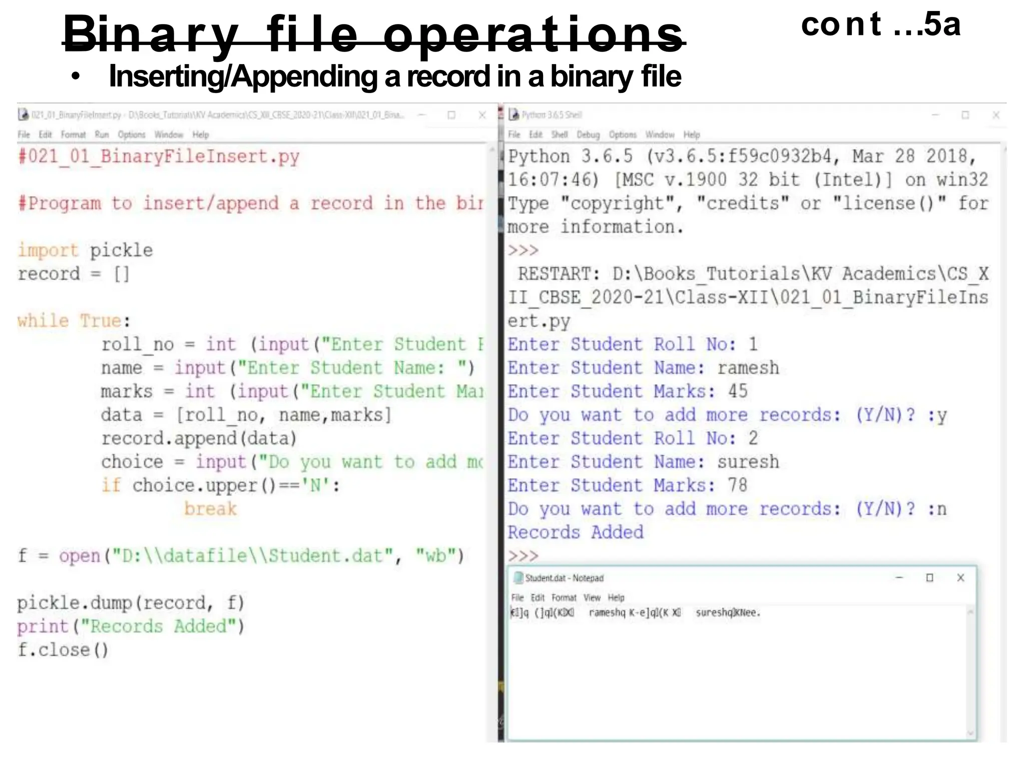Click shell line 'Enter Student Name: suresh'
The image size is (1025, 768).
[643, 462]
